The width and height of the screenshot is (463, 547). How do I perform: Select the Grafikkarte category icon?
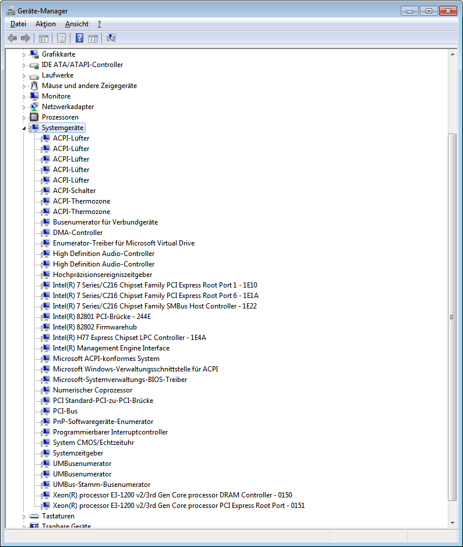pyautogui.click(x=34, y=54)
